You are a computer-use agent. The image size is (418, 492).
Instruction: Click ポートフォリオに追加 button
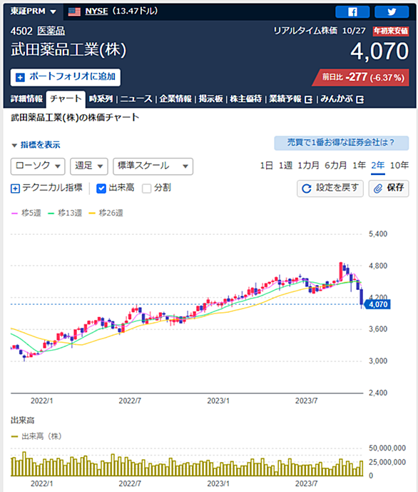[x=66, y=77]
